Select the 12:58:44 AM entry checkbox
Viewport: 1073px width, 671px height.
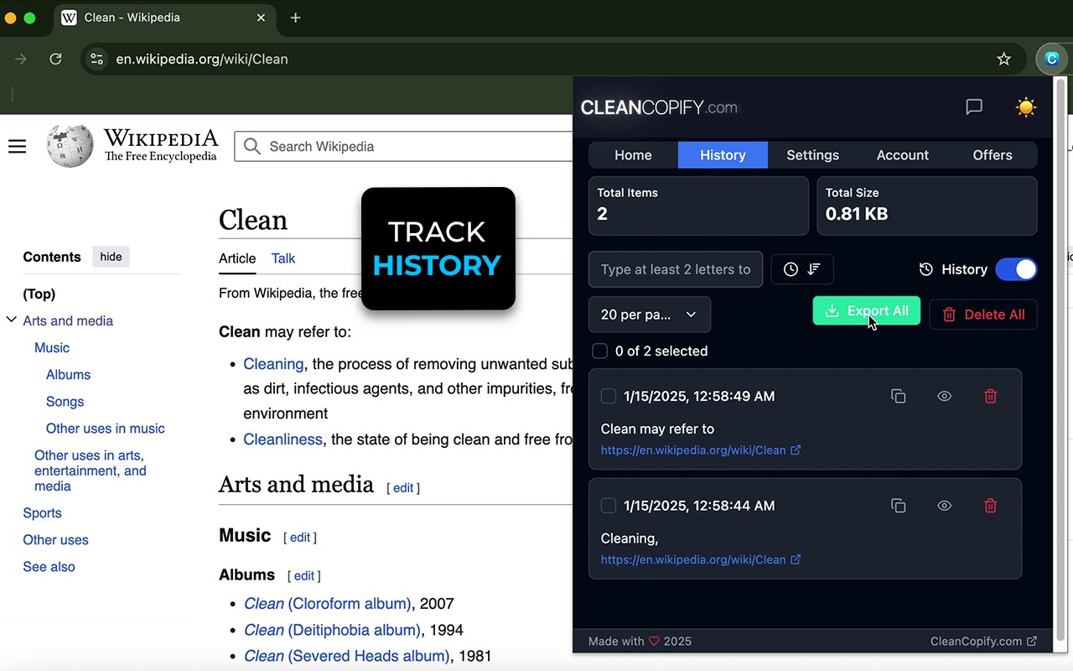609,506
